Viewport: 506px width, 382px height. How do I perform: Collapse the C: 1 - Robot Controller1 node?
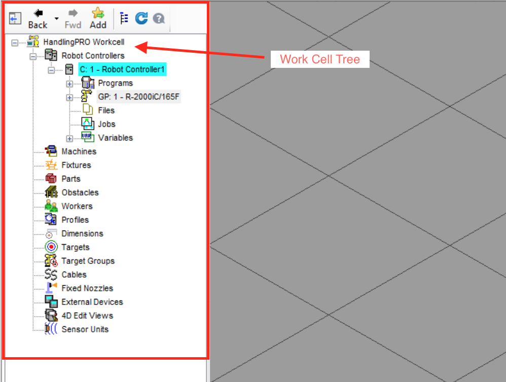click(x=51, y=70)
